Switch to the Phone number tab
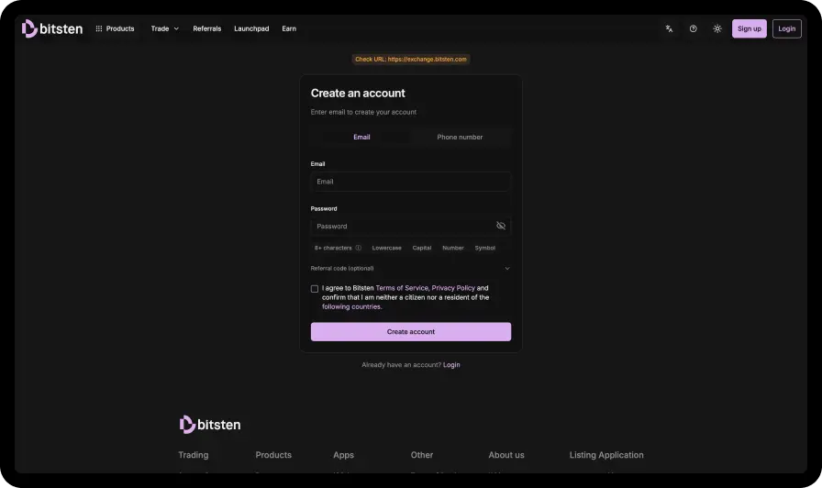Screen dimensions: 822x488 coord(460,137)
